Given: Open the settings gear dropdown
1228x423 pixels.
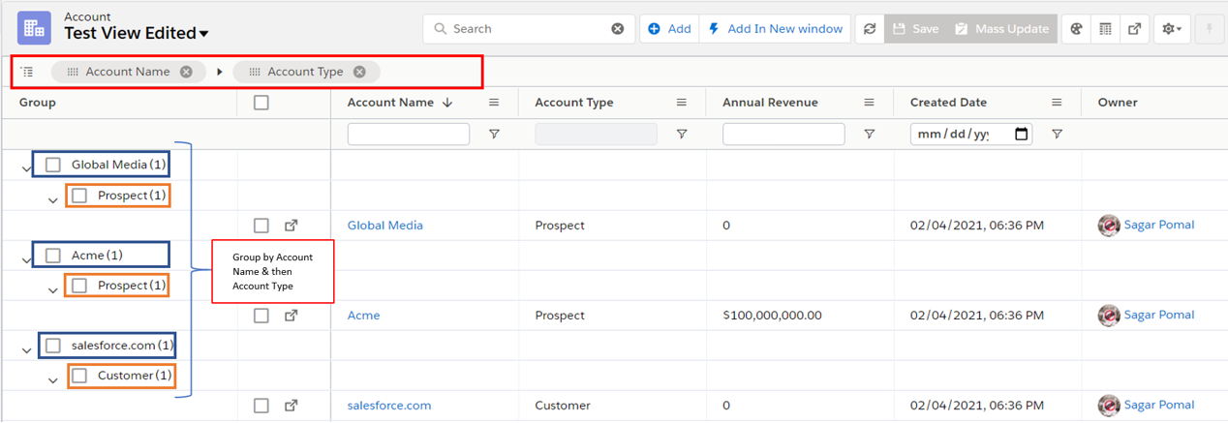Looking at the screenshot, I should [1172, 29].
